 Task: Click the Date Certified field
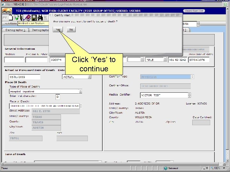pos(201,123)
